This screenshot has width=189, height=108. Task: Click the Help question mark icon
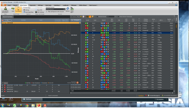click(x=176, y=5)
